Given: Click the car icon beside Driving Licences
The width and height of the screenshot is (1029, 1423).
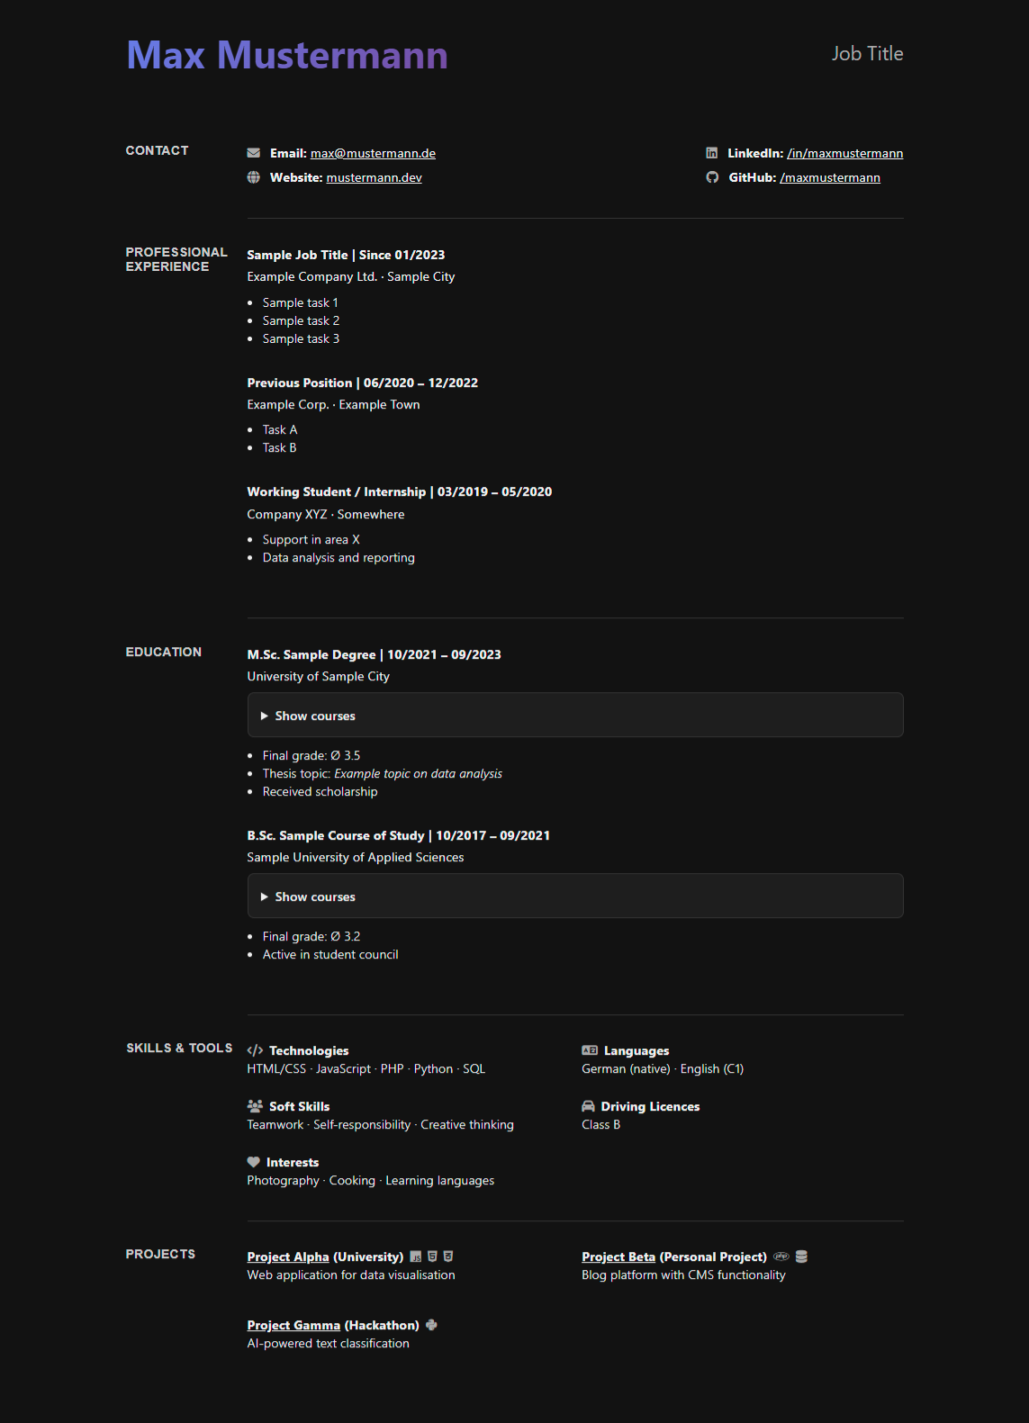Looking at the screenshot, I should (x=588, y=1106).
